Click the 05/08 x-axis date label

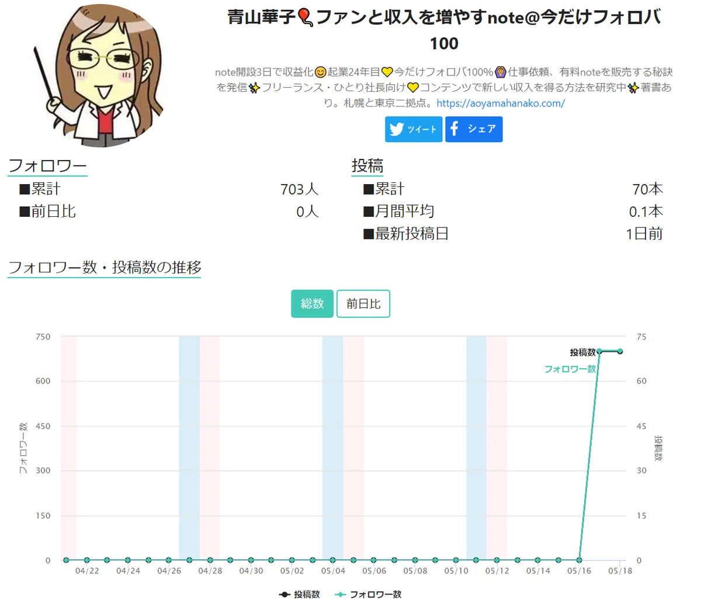click(x=415, y=571)
